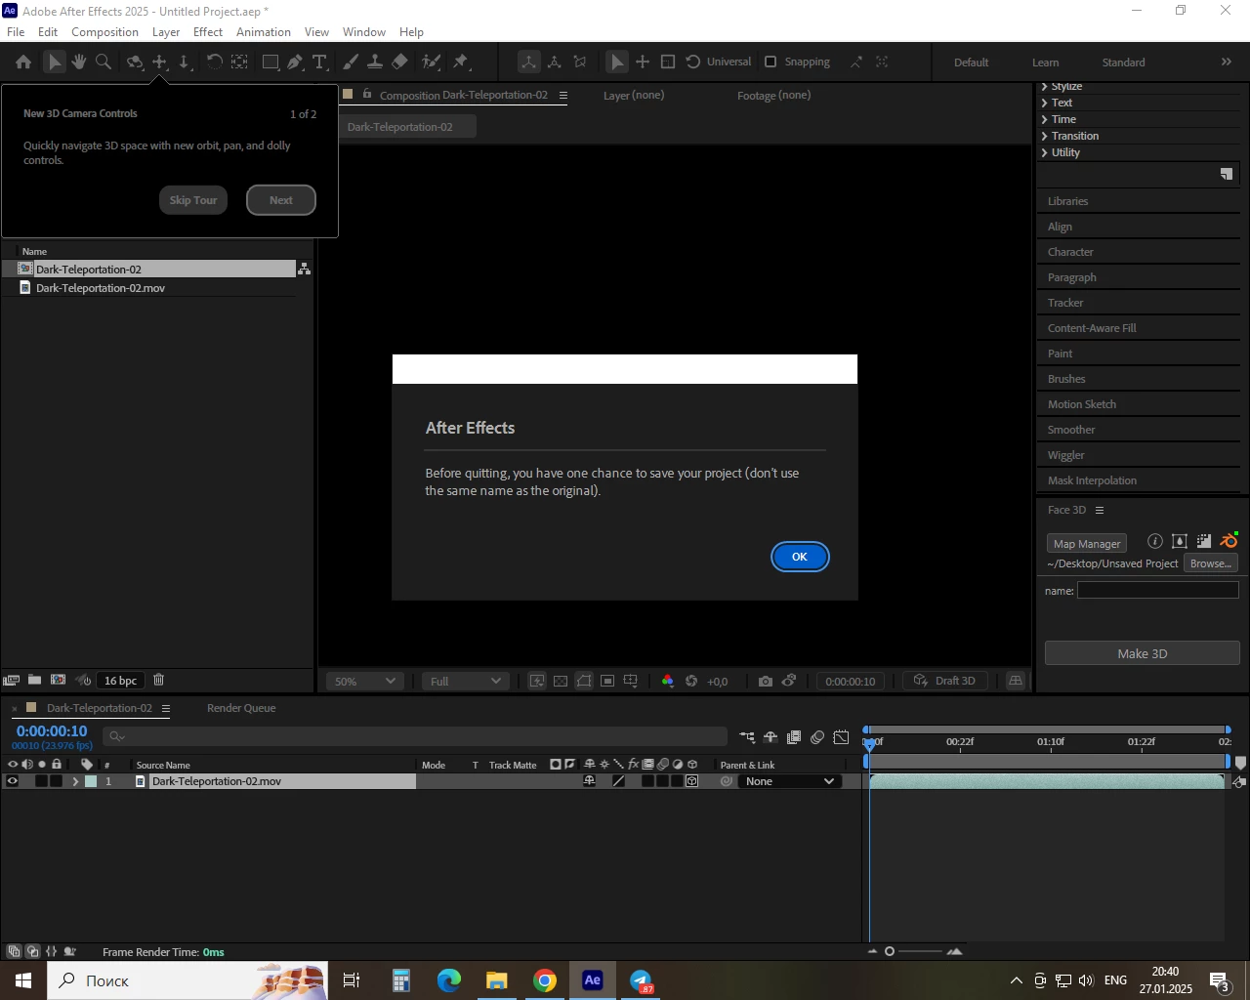Toggle the 3D ground plane icon
Screen dimensions: 1250x1000
pyautogui.click(x=1016, y=681)
